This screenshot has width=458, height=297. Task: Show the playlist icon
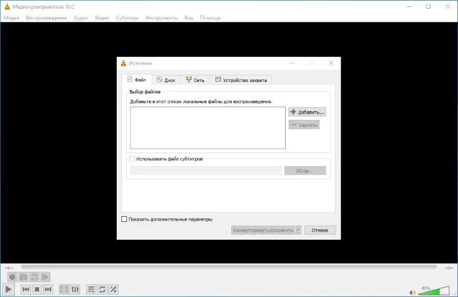(x=91, y=290)
